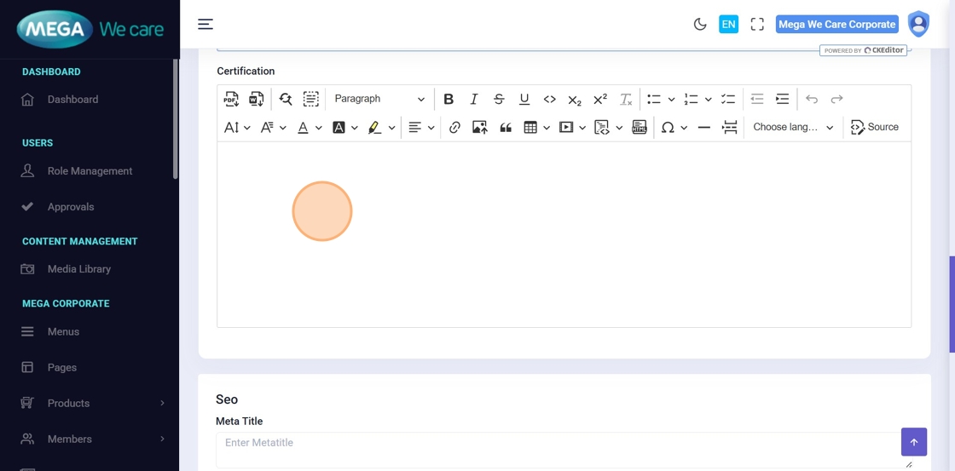Toggle fullscreen mode
955x471 pixels.
click(x=756, y=24)
